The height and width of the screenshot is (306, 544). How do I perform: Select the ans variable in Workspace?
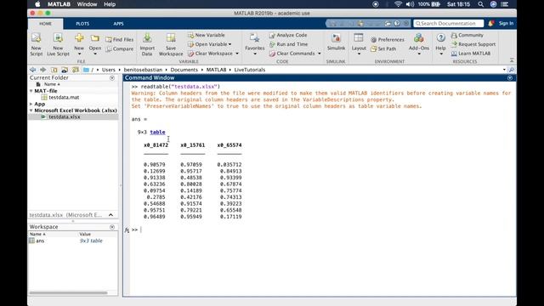pyautogui.click(x=40, y=241)
